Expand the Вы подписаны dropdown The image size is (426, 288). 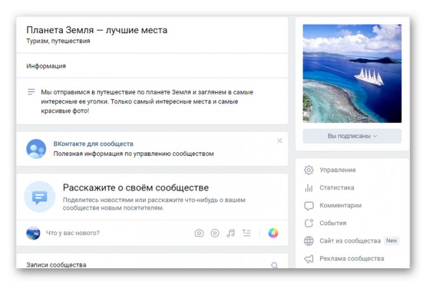pos(352,136)
